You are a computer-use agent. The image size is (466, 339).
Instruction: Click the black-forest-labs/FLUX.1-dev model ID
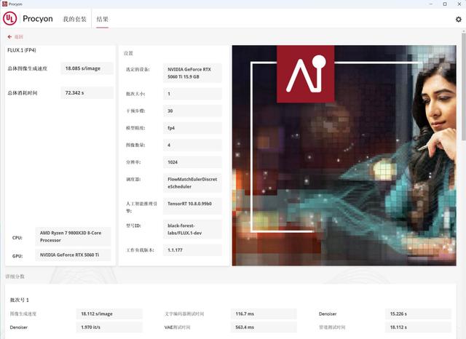(x=192, y=229)
